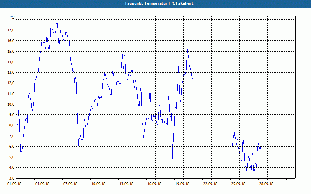Select the 9,0 y-axis label
Image resolution: width=311 pixels, height=194 pixels.
(x=12, y=114)
